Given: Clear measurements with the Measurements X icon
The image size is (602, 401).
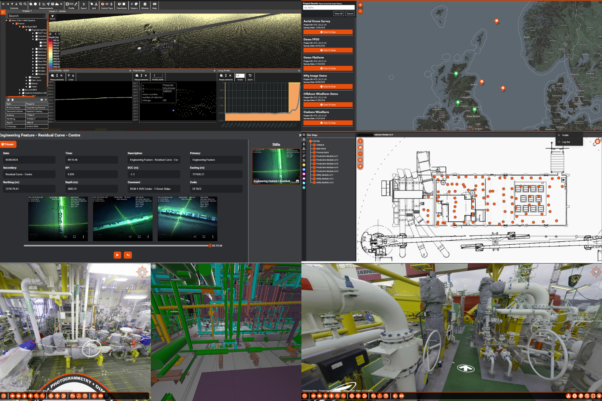Looking at the screenshot, I should tap(61, 4).
